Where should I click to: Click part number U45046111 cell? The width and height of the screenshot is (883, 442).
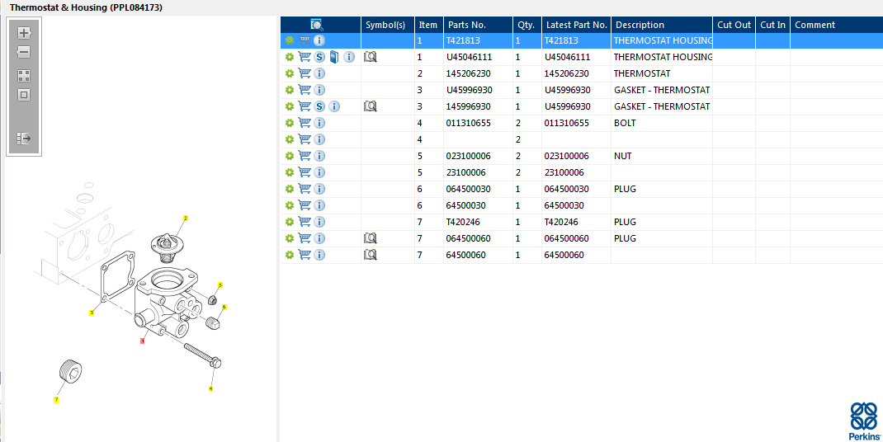(478, 57)
